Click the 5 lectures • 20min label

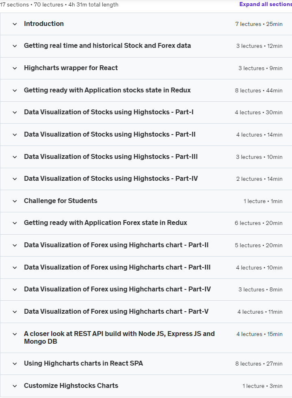(259, 246)
